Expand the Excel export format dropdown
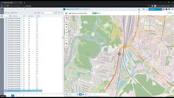The width and height of the screenshot is (174, 98). point(47,13)
